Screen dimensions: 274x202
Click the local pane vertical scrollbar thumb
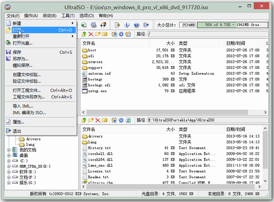click(x=265, y=150)
